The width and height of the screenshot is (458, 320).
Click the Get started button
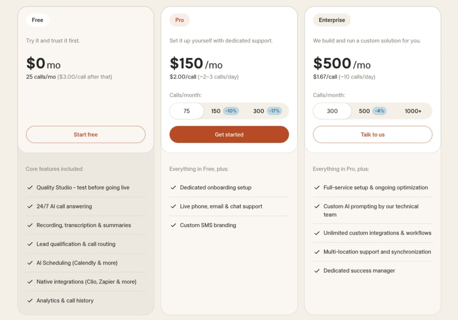tap(229, 135)
